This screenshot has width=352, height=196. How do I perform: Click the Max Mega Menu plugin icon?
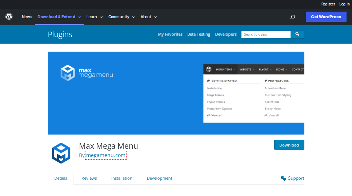coord(61,153)
